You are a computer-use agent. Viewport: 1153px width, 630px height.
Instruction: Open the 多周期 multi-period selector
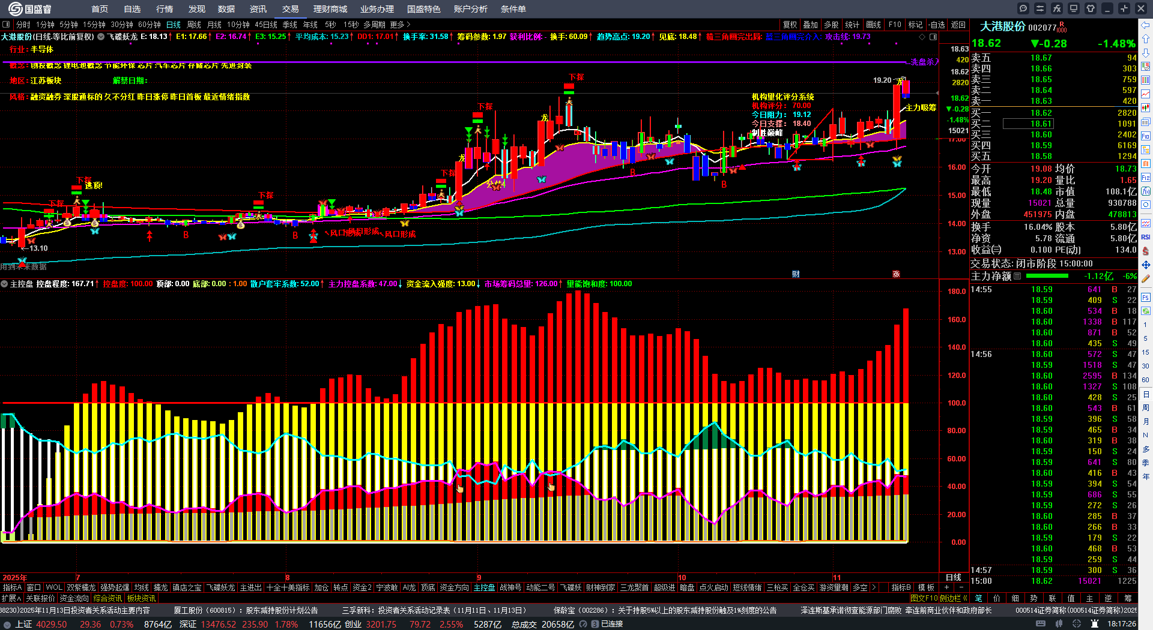click(x=374, y=25)
